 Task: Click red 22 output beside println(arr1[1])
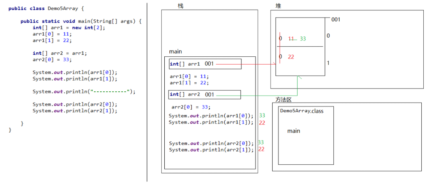tap(262, 123)
